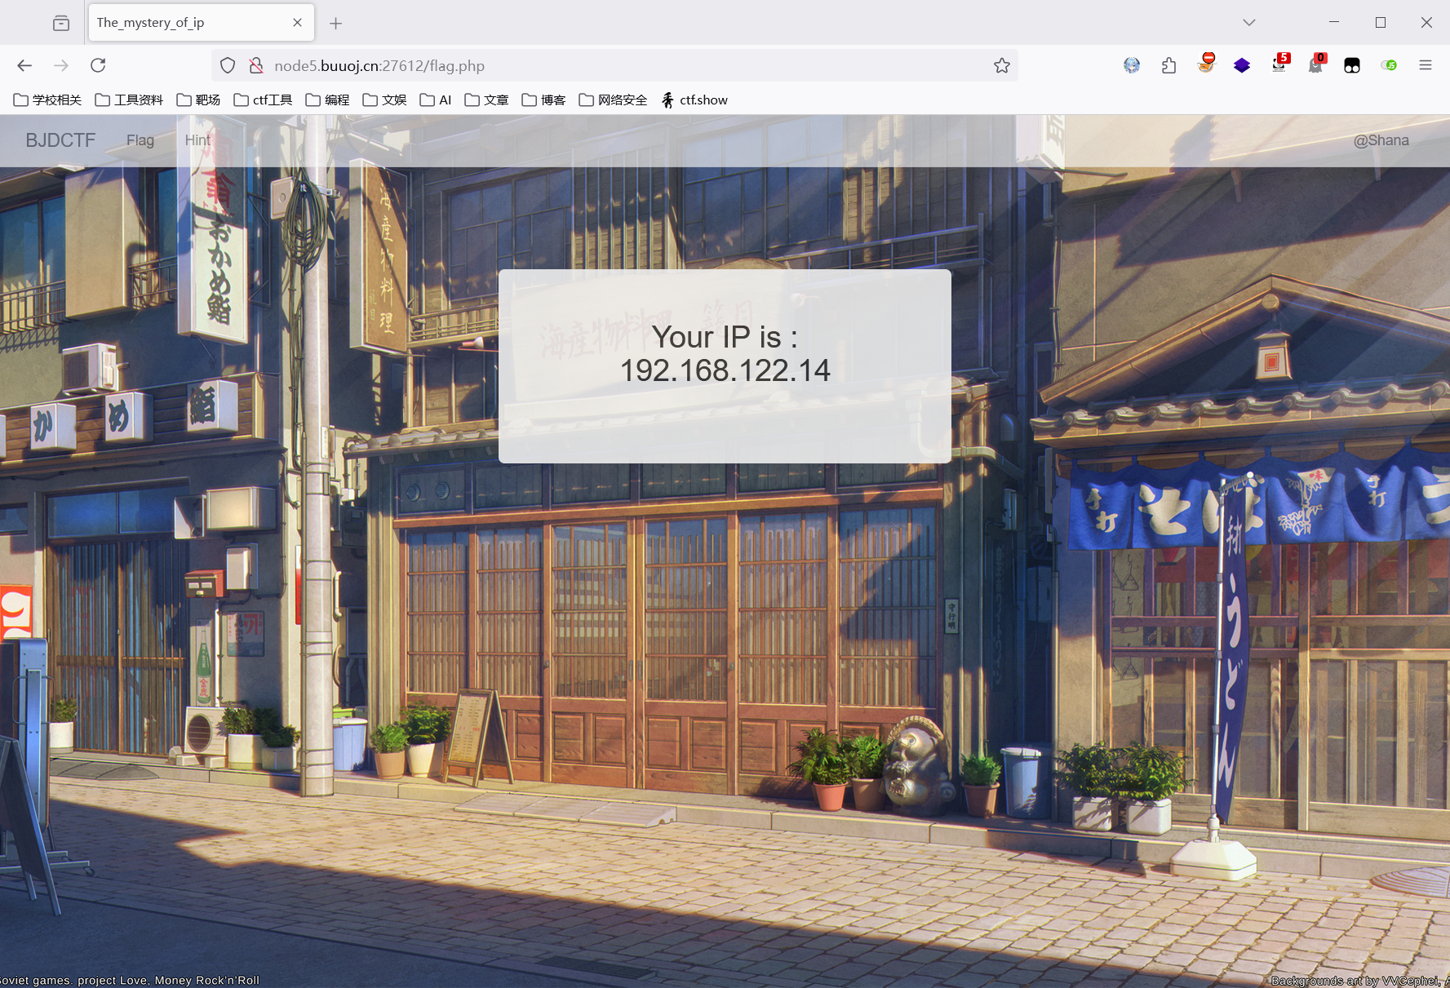1450x988 pixels.
Task: Open the 网络安全 bookmark folder
Action: (x=613, y=100)
